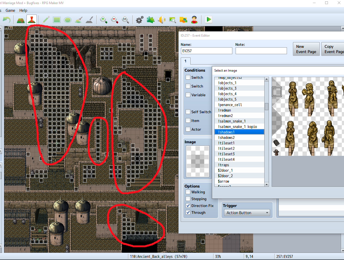The width and height of the screenshot is (344, 260).
Task: Switch to Map editing mode
Action: [x=21, y=20]
